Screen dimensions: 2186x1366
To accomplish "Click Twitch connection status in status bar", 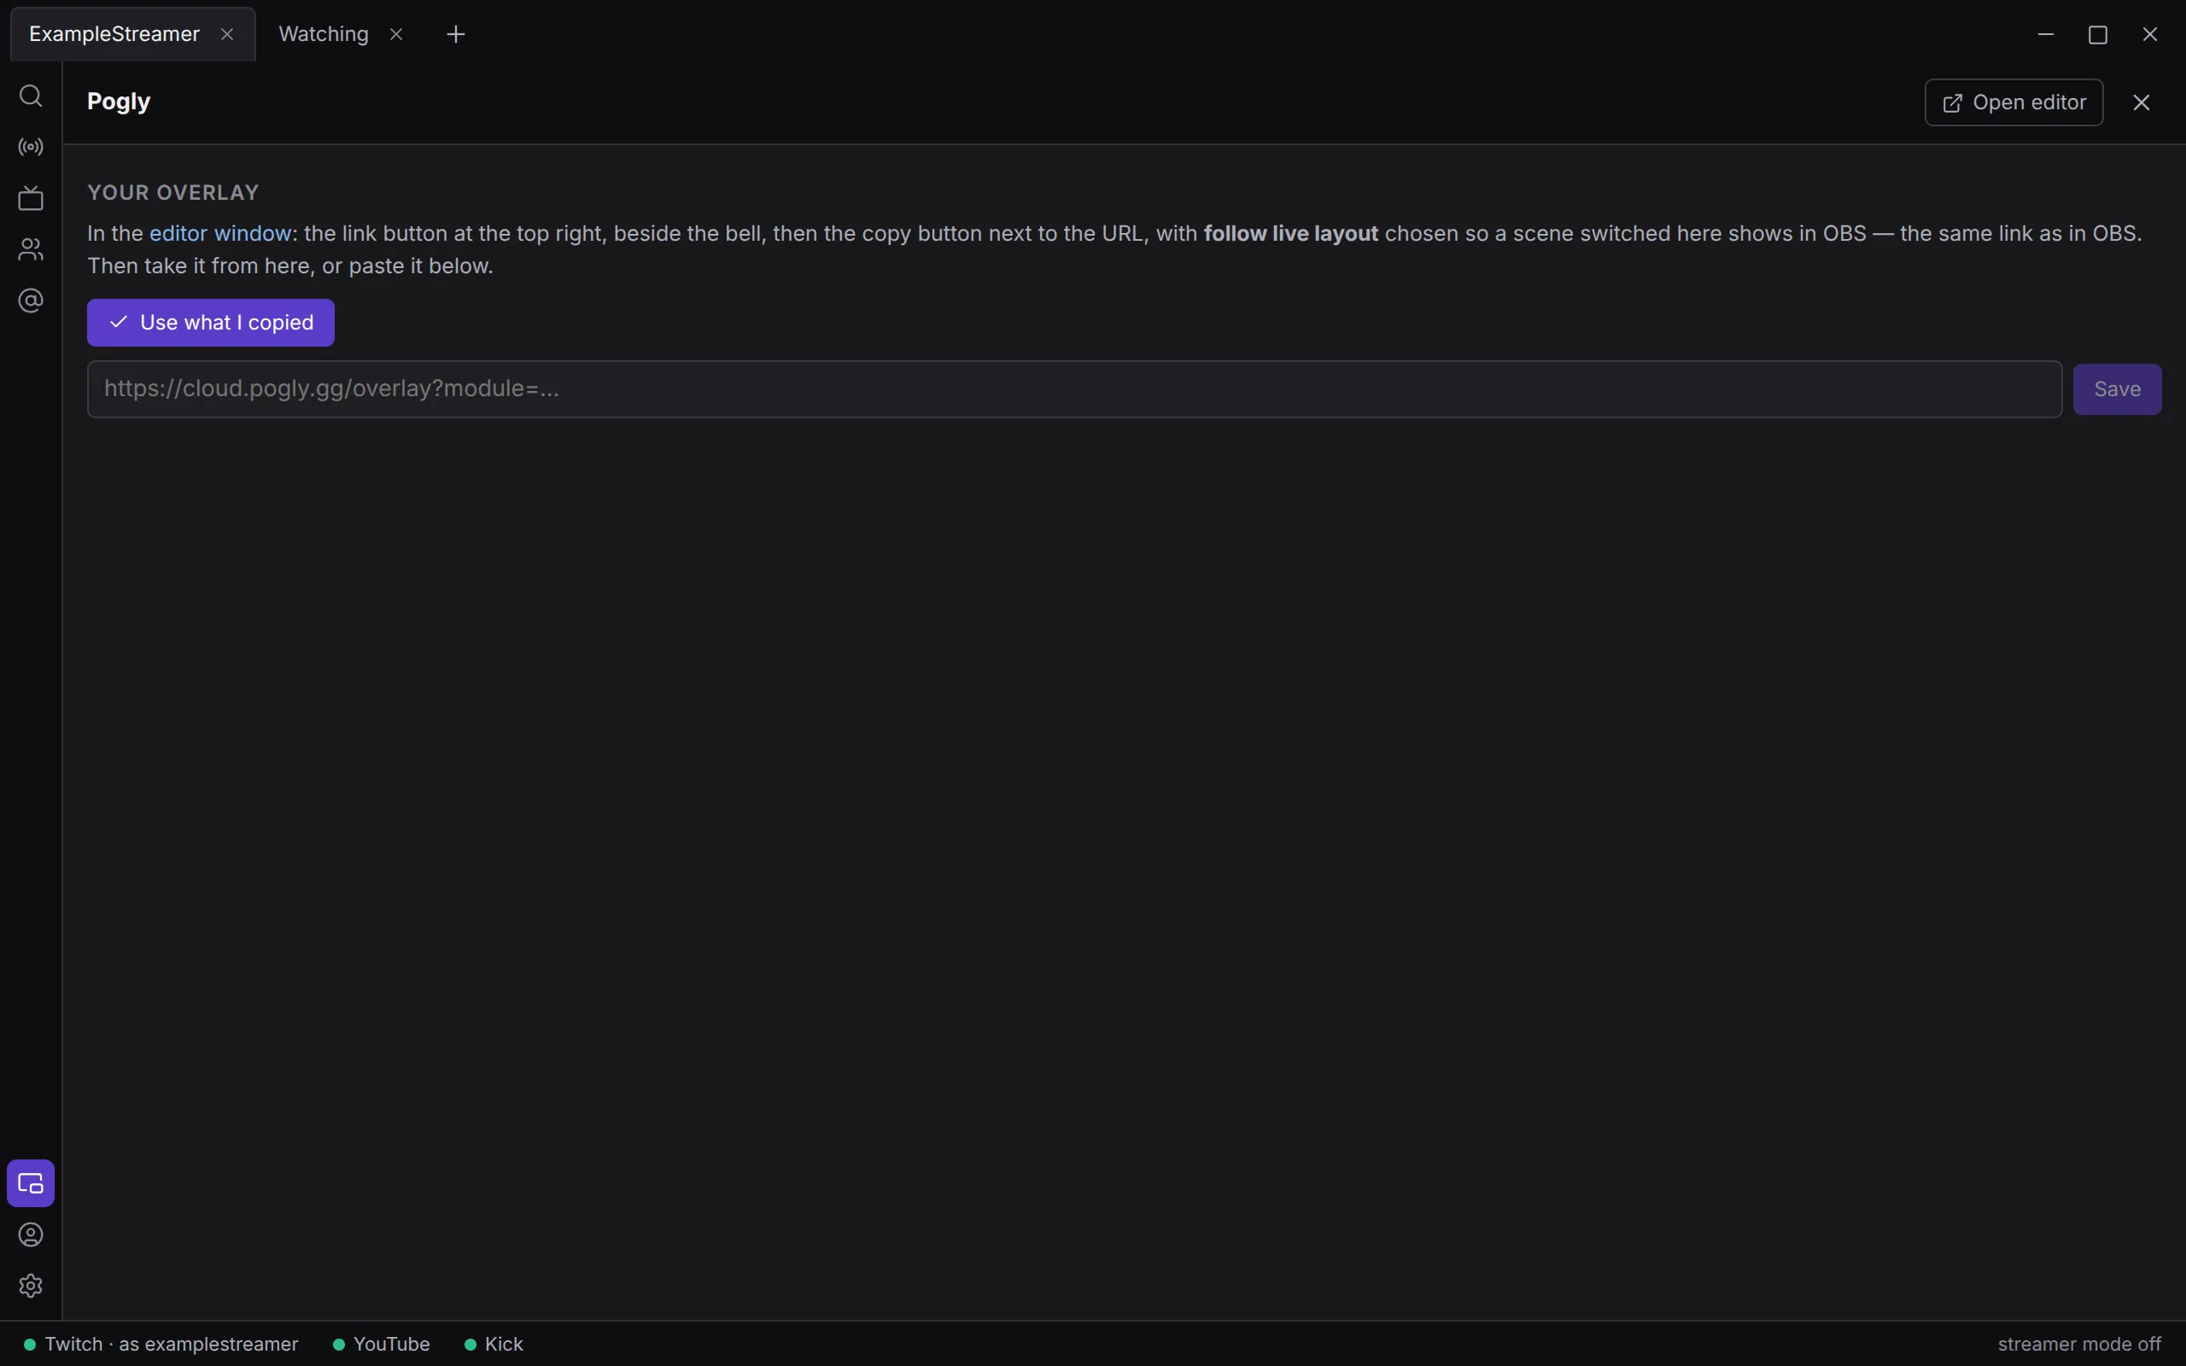I will point(161,1345).
